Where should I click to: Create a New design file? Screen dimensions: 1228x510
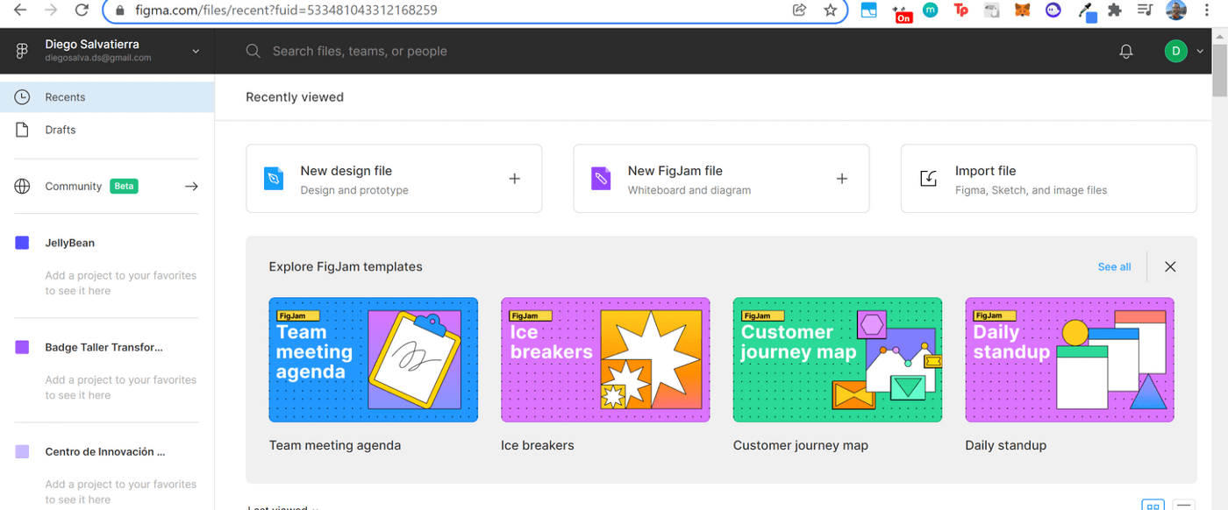pos(394,179)
